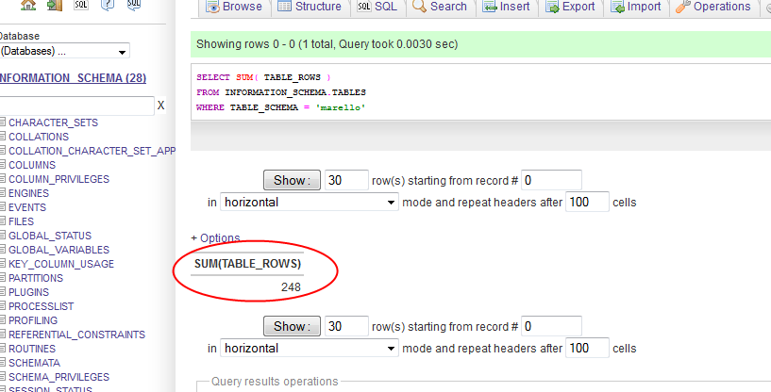This screenshot has height=392, width=771.
Task: Click the table icon beside PLUGINS
Action: pos(3,292)
